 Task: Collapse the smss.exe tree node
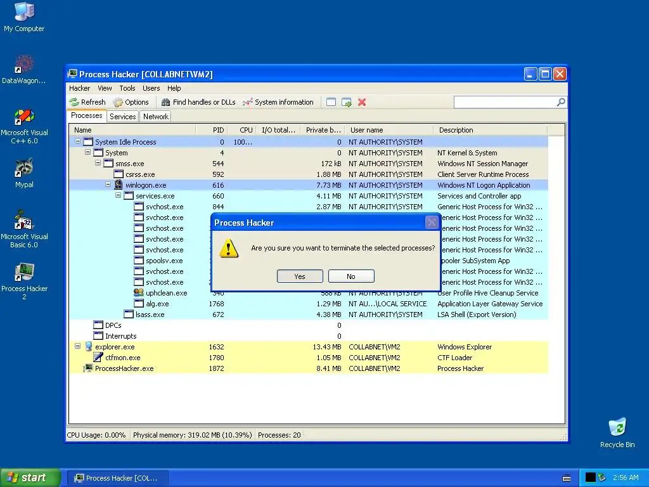(98, 163)
